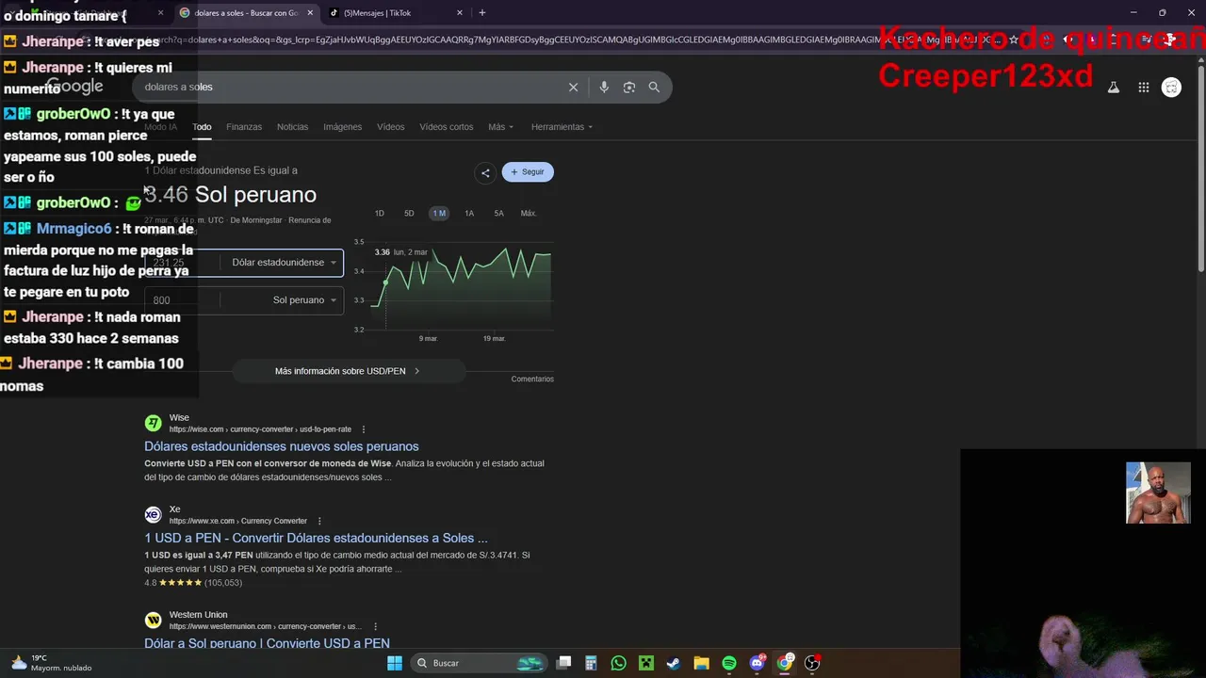Open the Google account avatar
This screenshot has width=1206, height=678.
tap(1171, 88)
